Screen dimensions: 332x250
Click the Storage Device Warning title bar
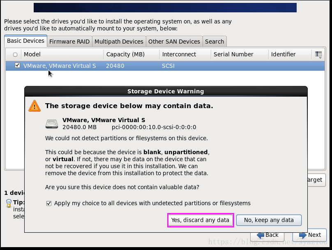tap(166, 91)
